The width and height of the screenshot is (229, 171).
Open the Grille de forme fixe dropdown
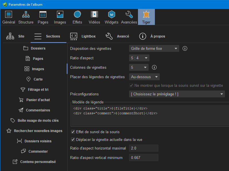tap(154, 49)
